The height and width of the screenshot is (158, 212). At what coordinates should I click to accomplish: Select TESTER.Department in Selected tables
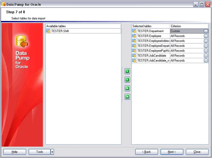tap(153, 31)
